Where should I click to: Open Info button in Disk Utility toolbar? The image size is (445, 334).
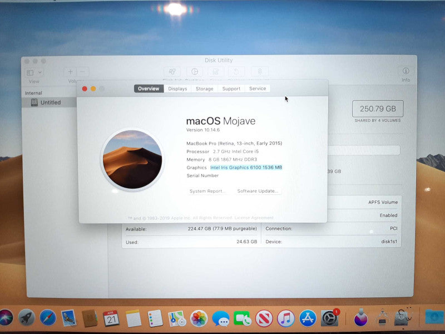[x=406, y=71]
